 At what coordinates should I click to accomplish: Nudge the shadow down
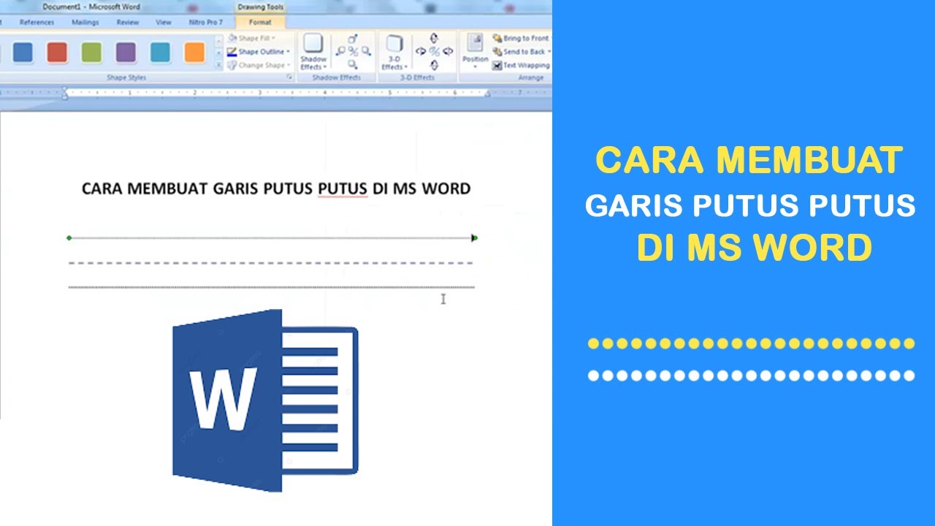point(353,64)
